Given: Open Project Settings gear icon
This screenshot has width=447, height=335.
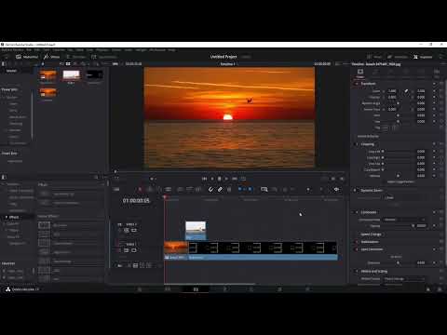Looking at the screenshot, I should click(x=440, y=289).
